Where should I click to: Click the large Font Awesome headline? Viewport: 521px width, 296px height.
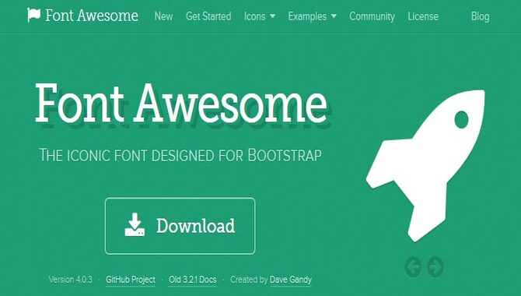[181, 104]
